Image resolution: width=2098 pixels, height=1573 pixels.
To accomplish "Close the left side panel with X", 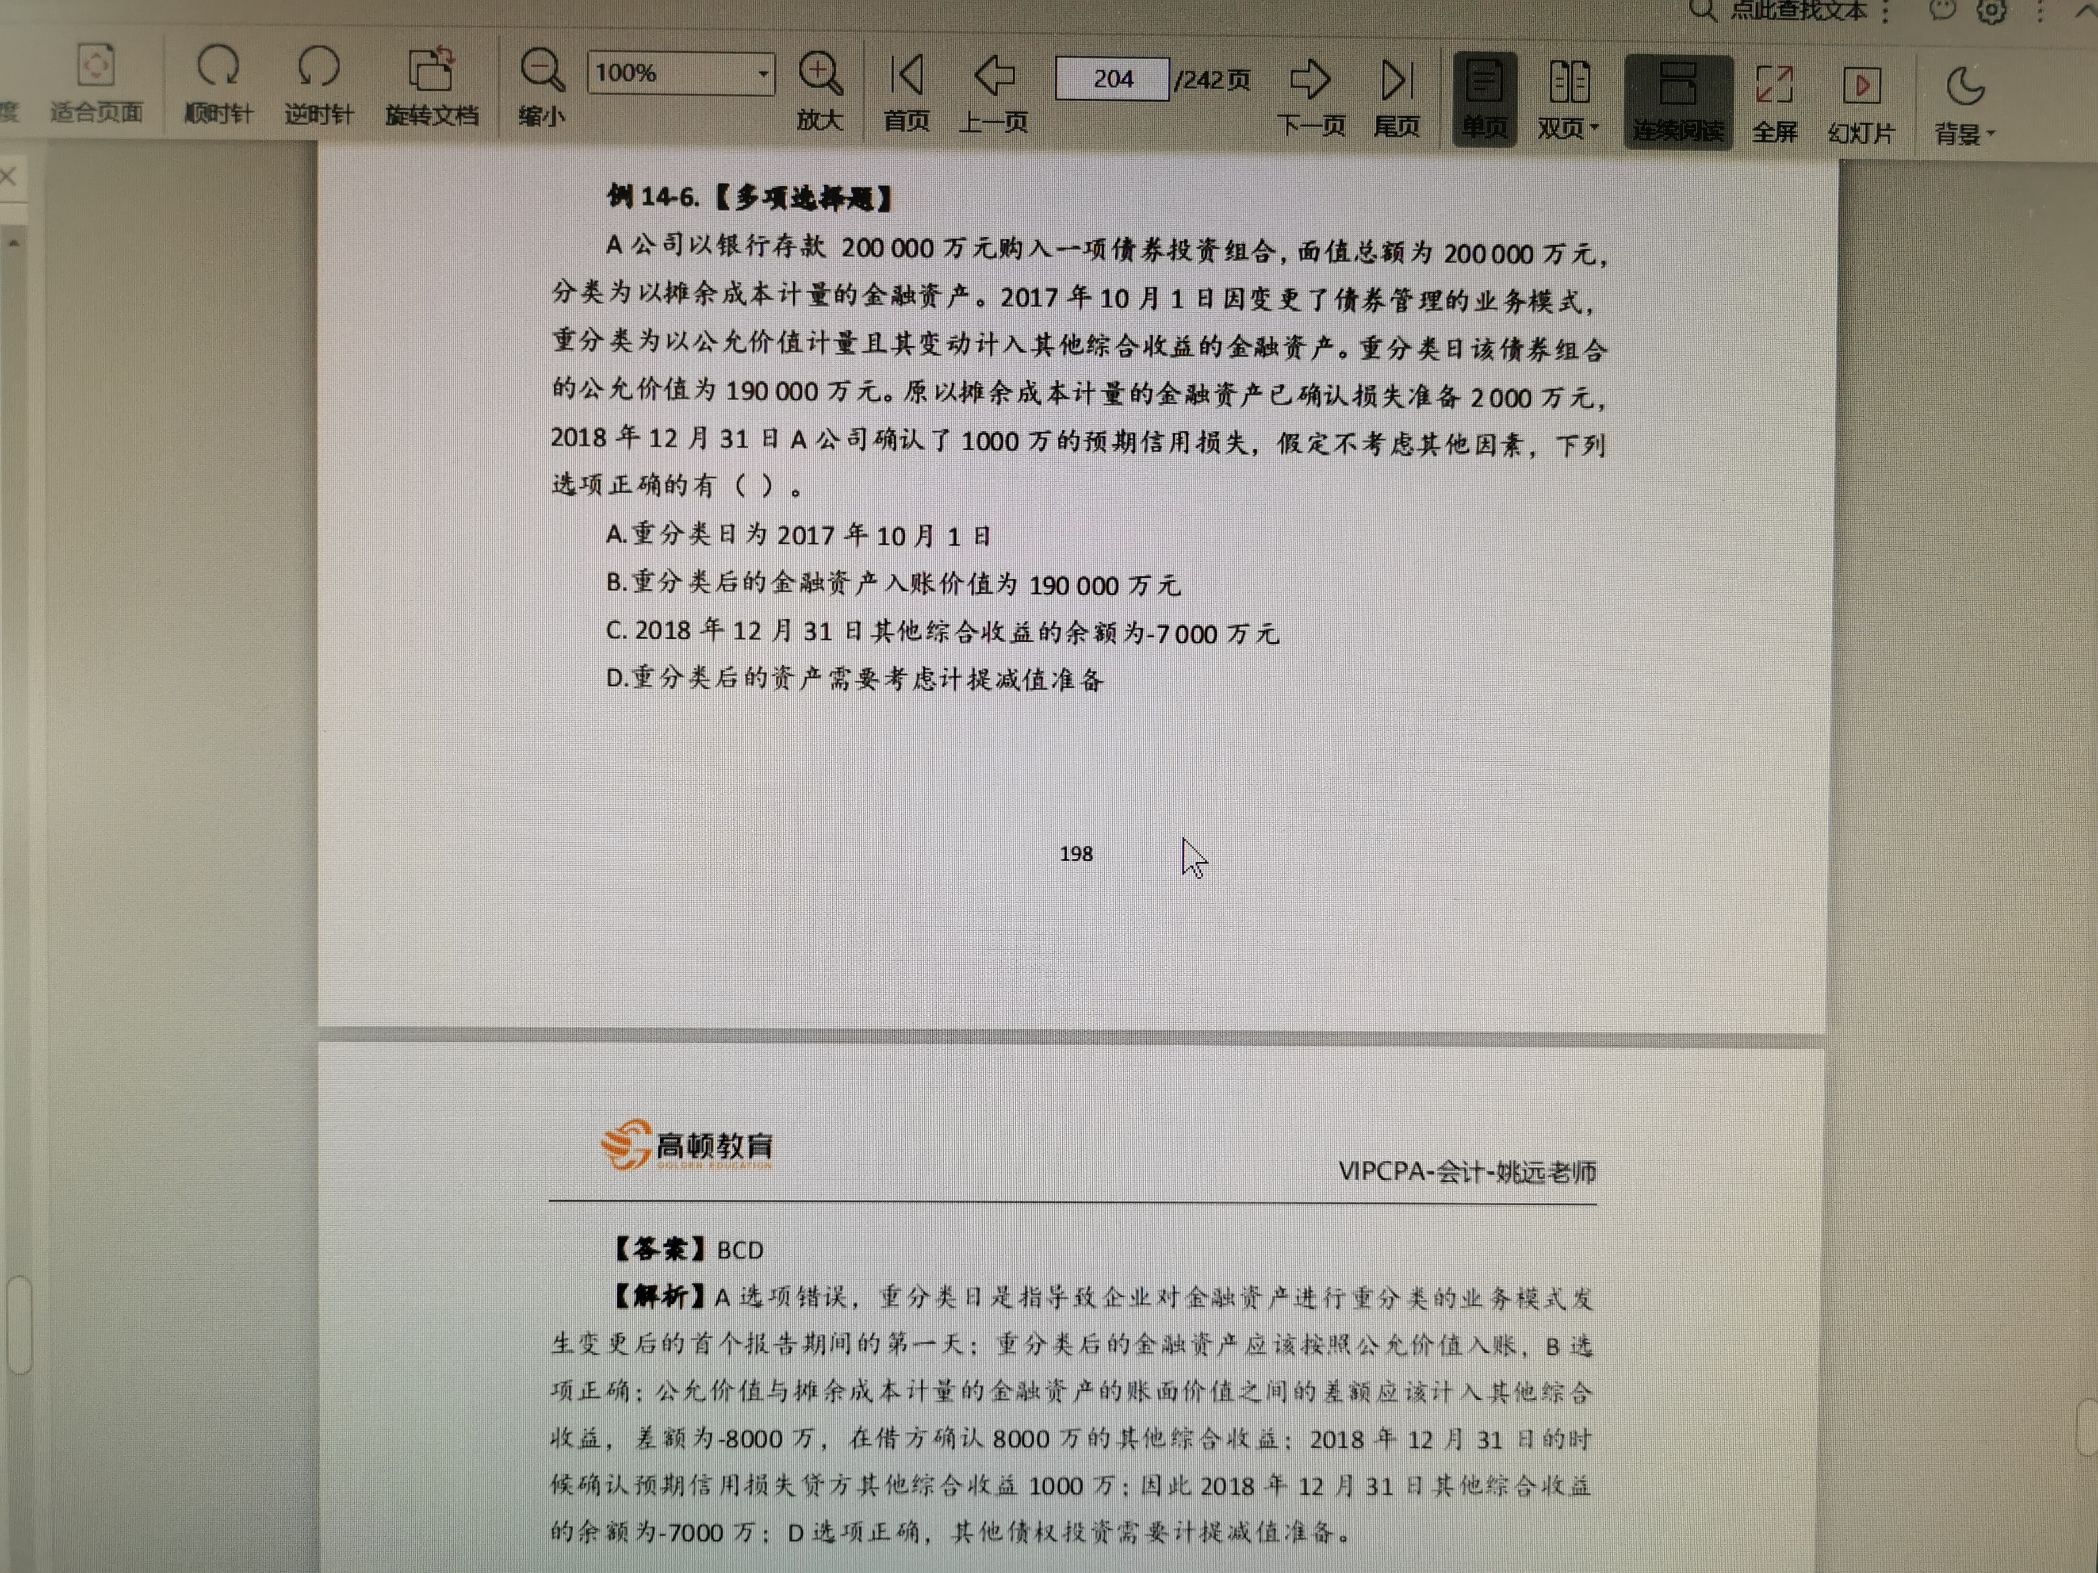I will click(x=9, y=177).
